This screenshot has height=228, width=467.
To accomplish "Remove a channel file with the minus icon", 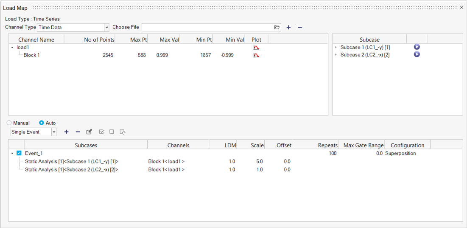I will pos(300,28).
